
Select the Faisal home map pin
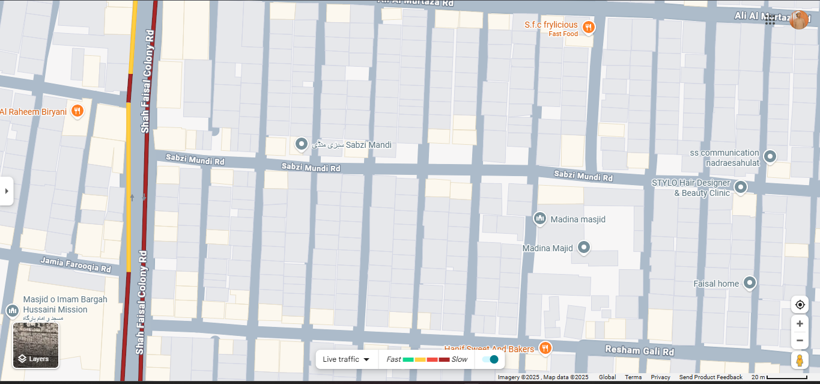[x=749, y=282]
